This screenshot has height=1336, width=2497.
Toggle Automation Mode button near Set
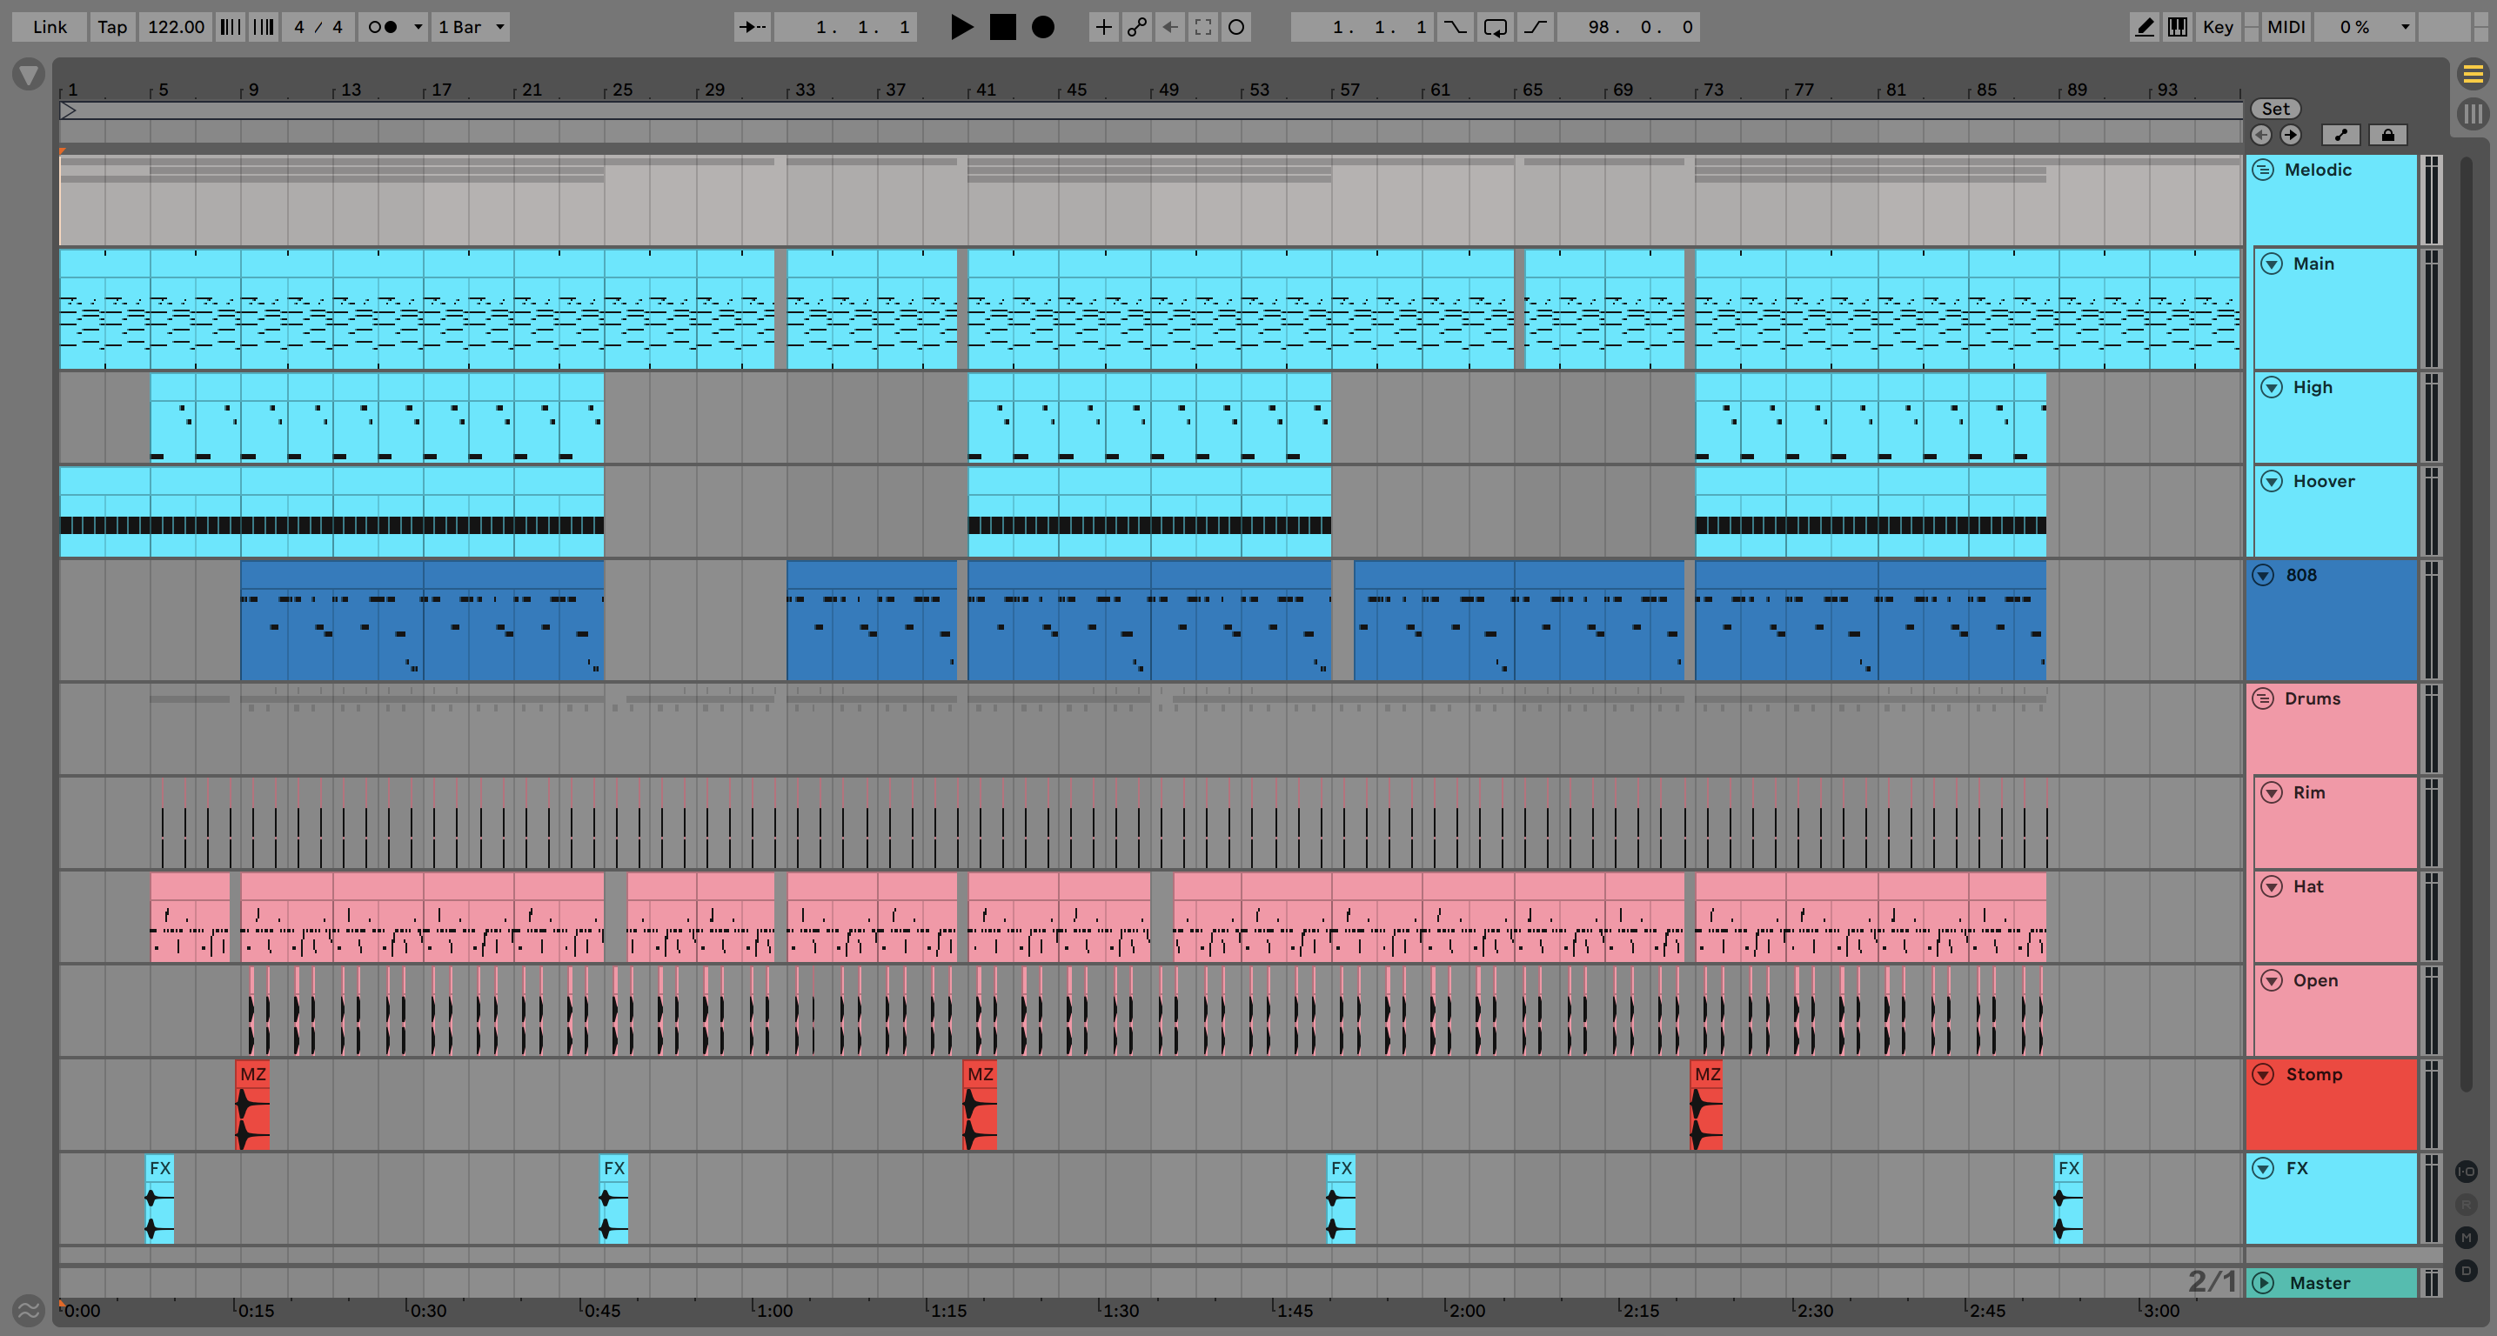click(2341, 136)
